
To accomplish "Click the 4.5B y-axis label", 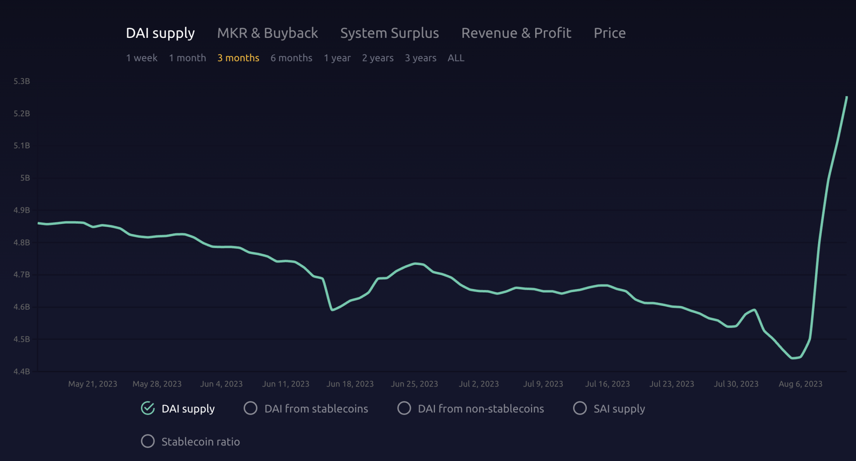I will click(x=22, y=339).
